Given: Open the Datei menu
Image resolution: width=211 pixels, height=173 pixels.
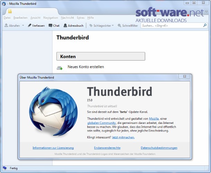Looking at the screenshot, I should (x=7, y=18).
